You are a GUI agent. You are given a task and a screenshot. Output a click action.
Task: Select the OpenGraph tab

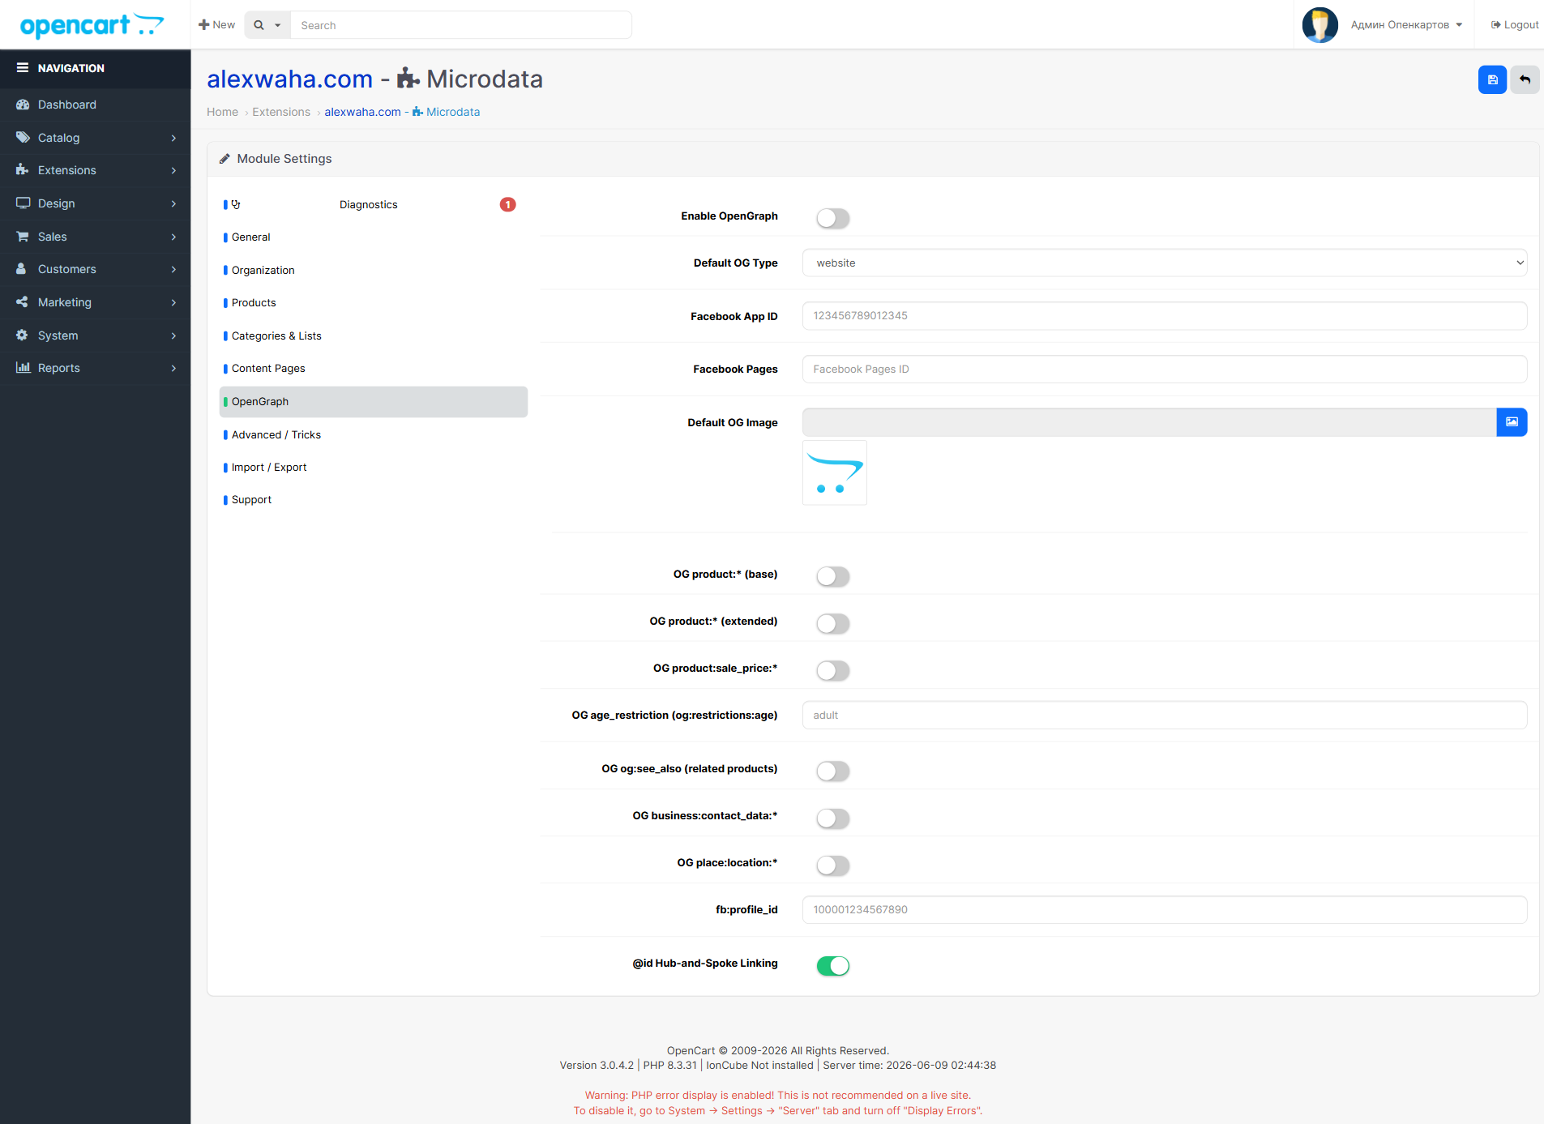[x=374, y=402]
